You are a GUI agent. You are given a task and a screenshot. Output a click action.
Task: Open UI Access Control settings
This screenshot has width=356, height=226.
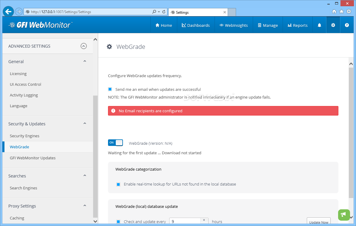click(x=25, y=85)
